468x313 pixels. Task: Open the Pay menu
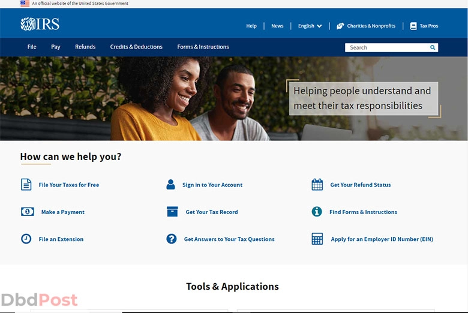[x=56, y=47]
